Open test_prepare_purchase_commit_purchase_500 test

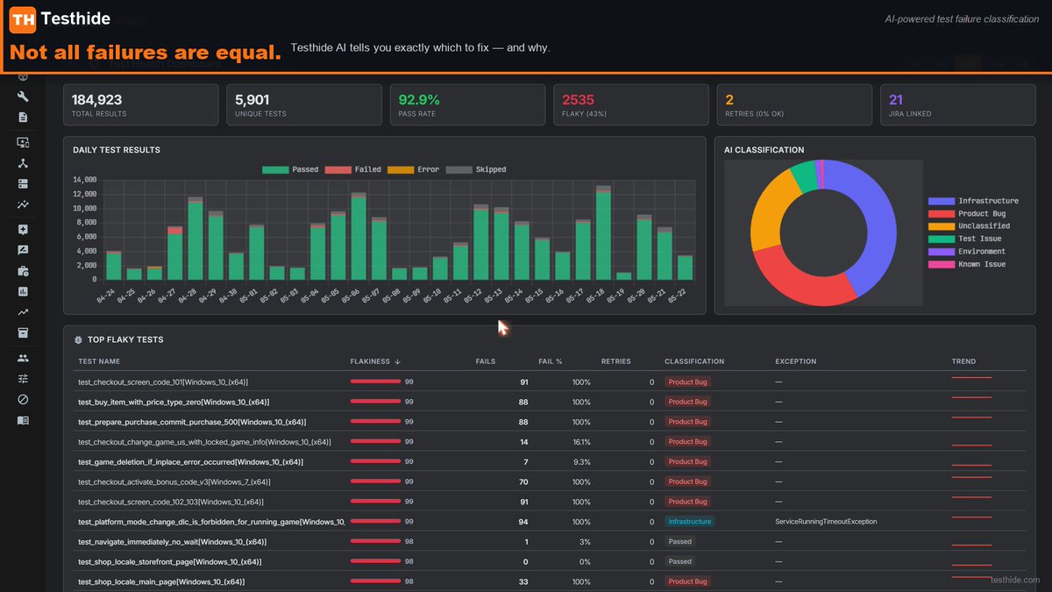click(x=192, y=422)
